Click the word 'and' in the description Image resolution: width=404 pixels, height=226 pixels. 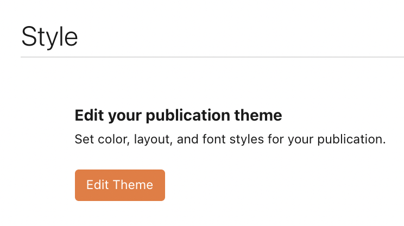(x=187, y=139)
